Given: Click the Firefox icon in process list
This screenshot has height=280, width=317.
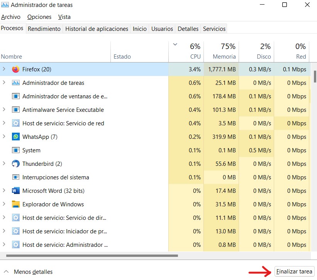Looking at the screenshot, I should tap(15, 69).
